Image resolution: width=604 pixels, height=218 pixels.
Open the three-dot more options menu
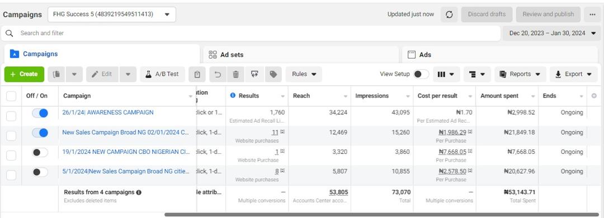coord(592,14)
